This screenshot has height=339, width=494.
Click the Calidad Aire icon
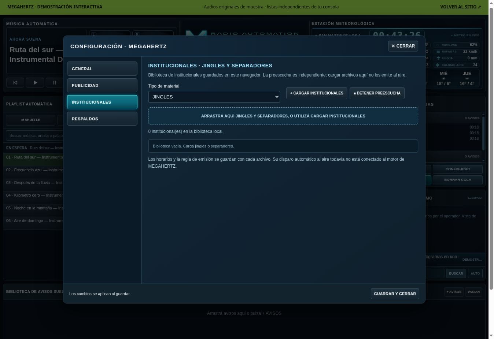click(438, 65)
